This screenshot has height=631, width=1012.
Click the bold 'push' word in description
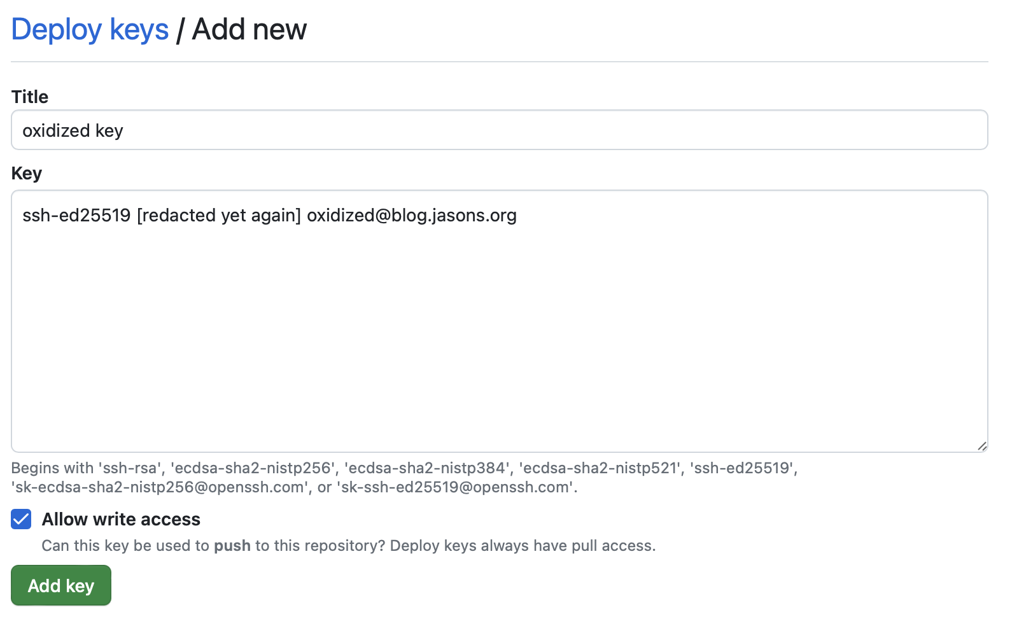pos(232,546)
